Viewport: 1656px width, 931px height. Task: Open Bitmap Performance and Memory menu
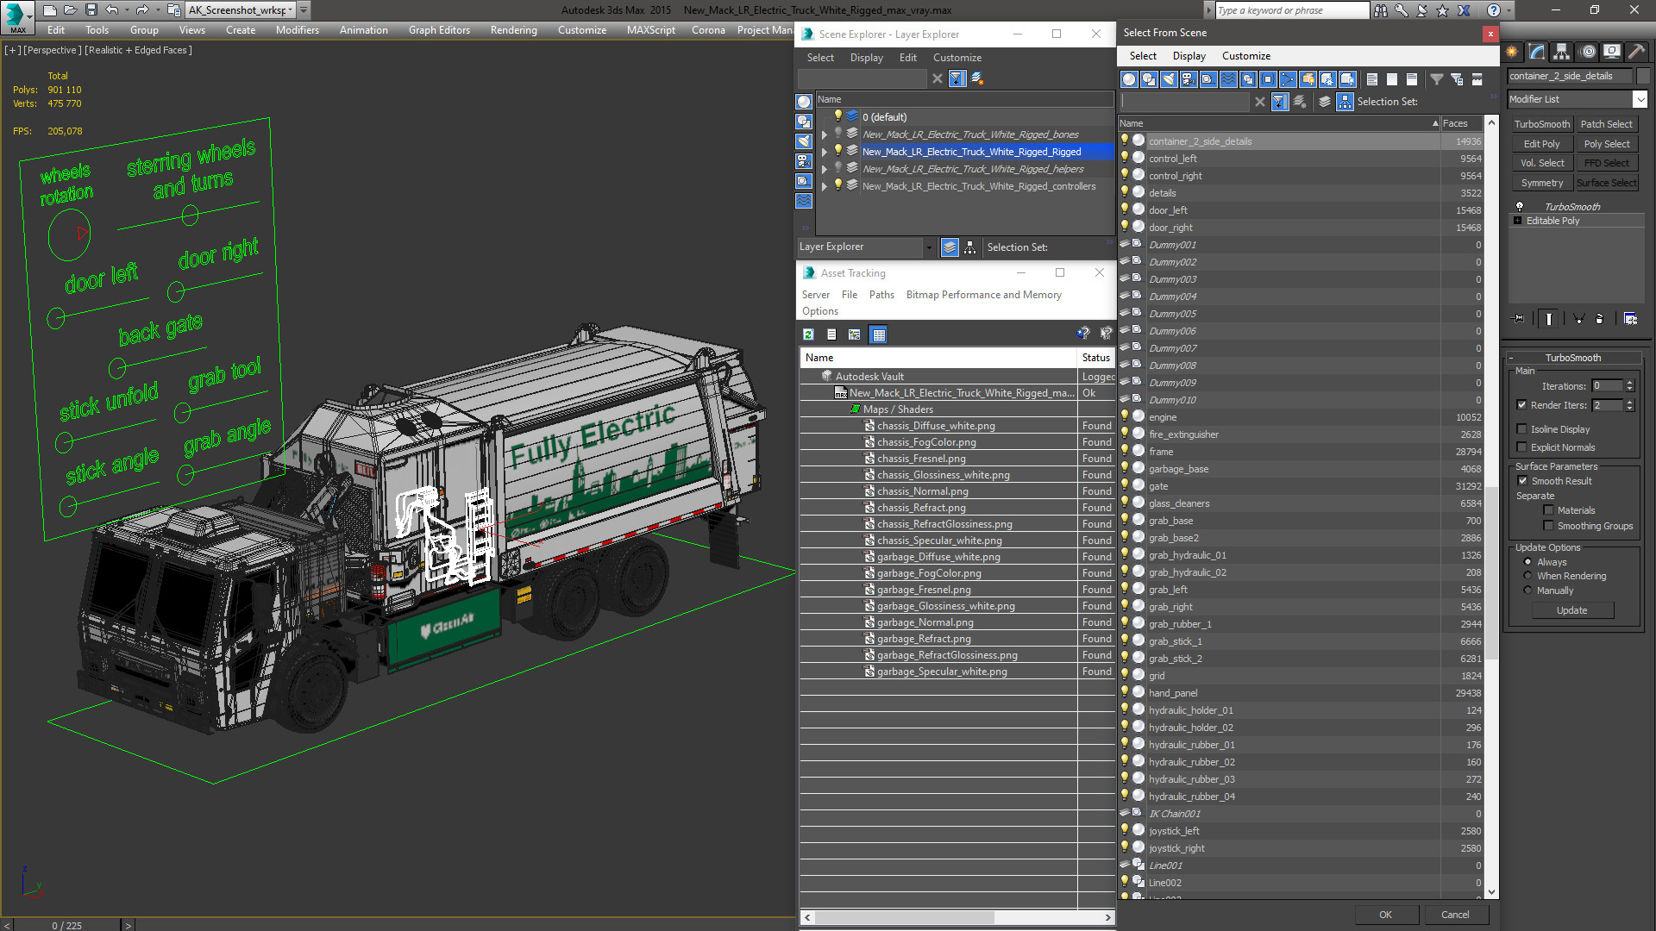coord(983,295)
